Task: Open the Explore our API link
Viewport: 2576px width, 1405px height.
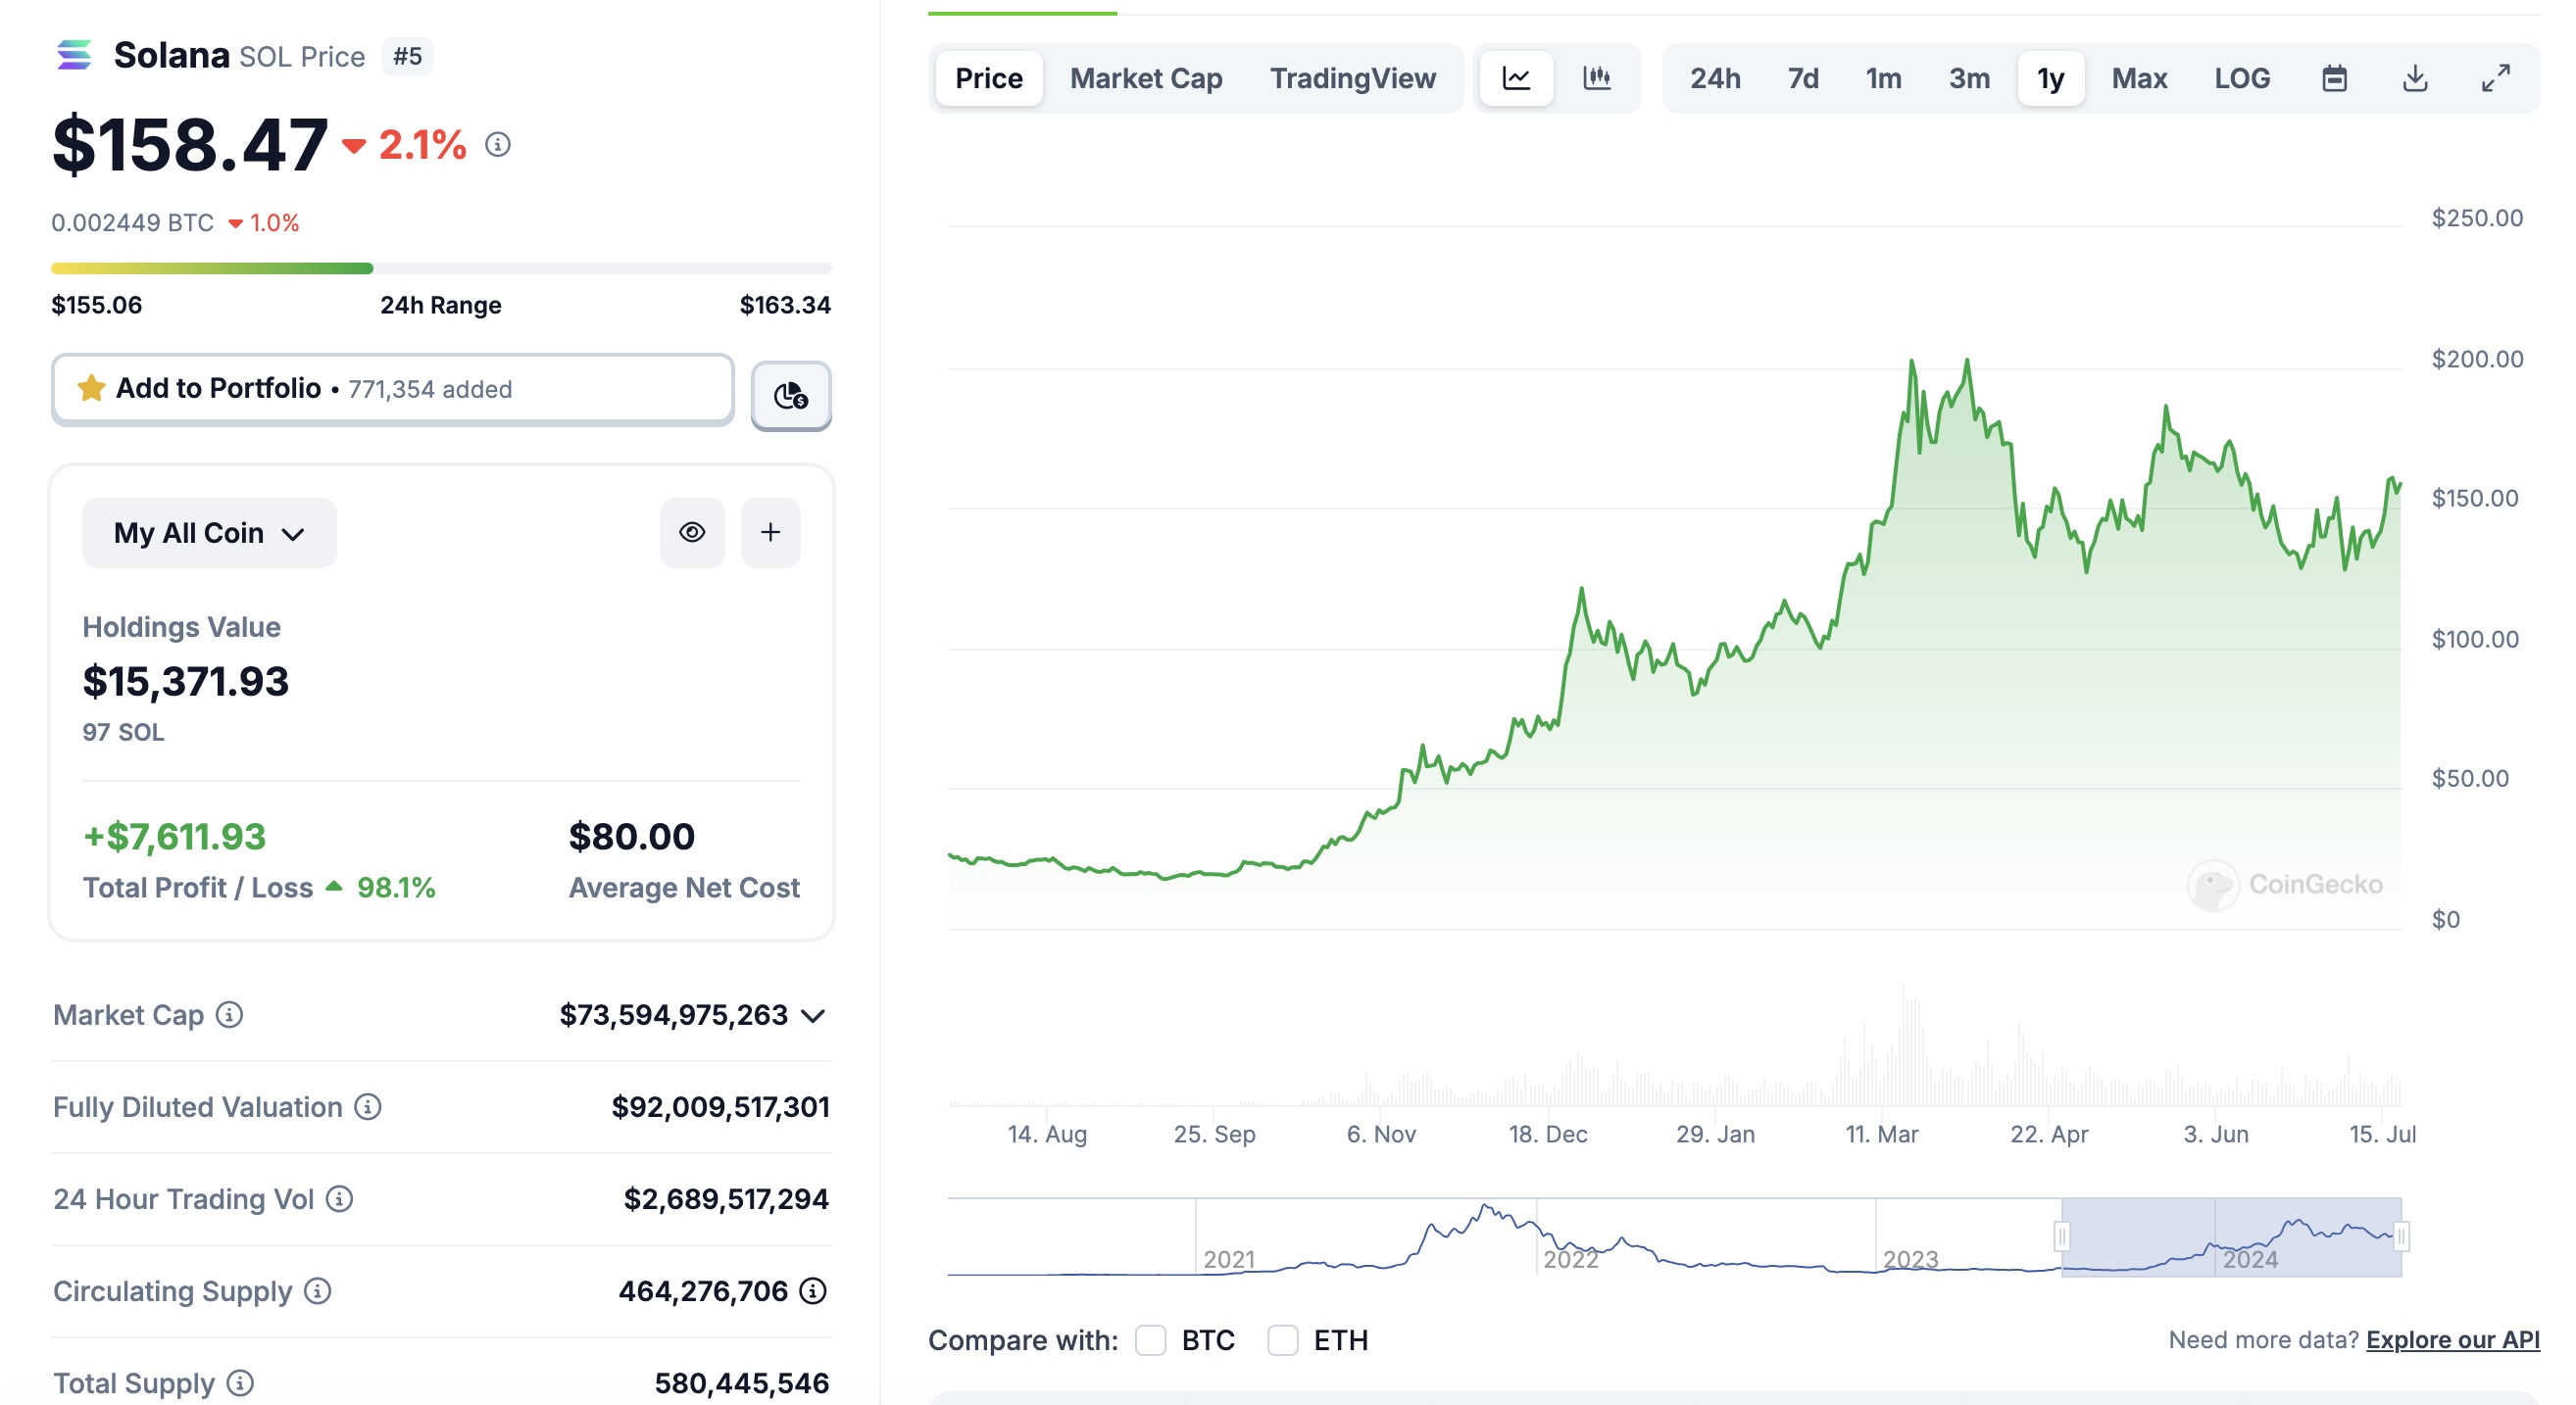Action: (x=2452, y=1339)
